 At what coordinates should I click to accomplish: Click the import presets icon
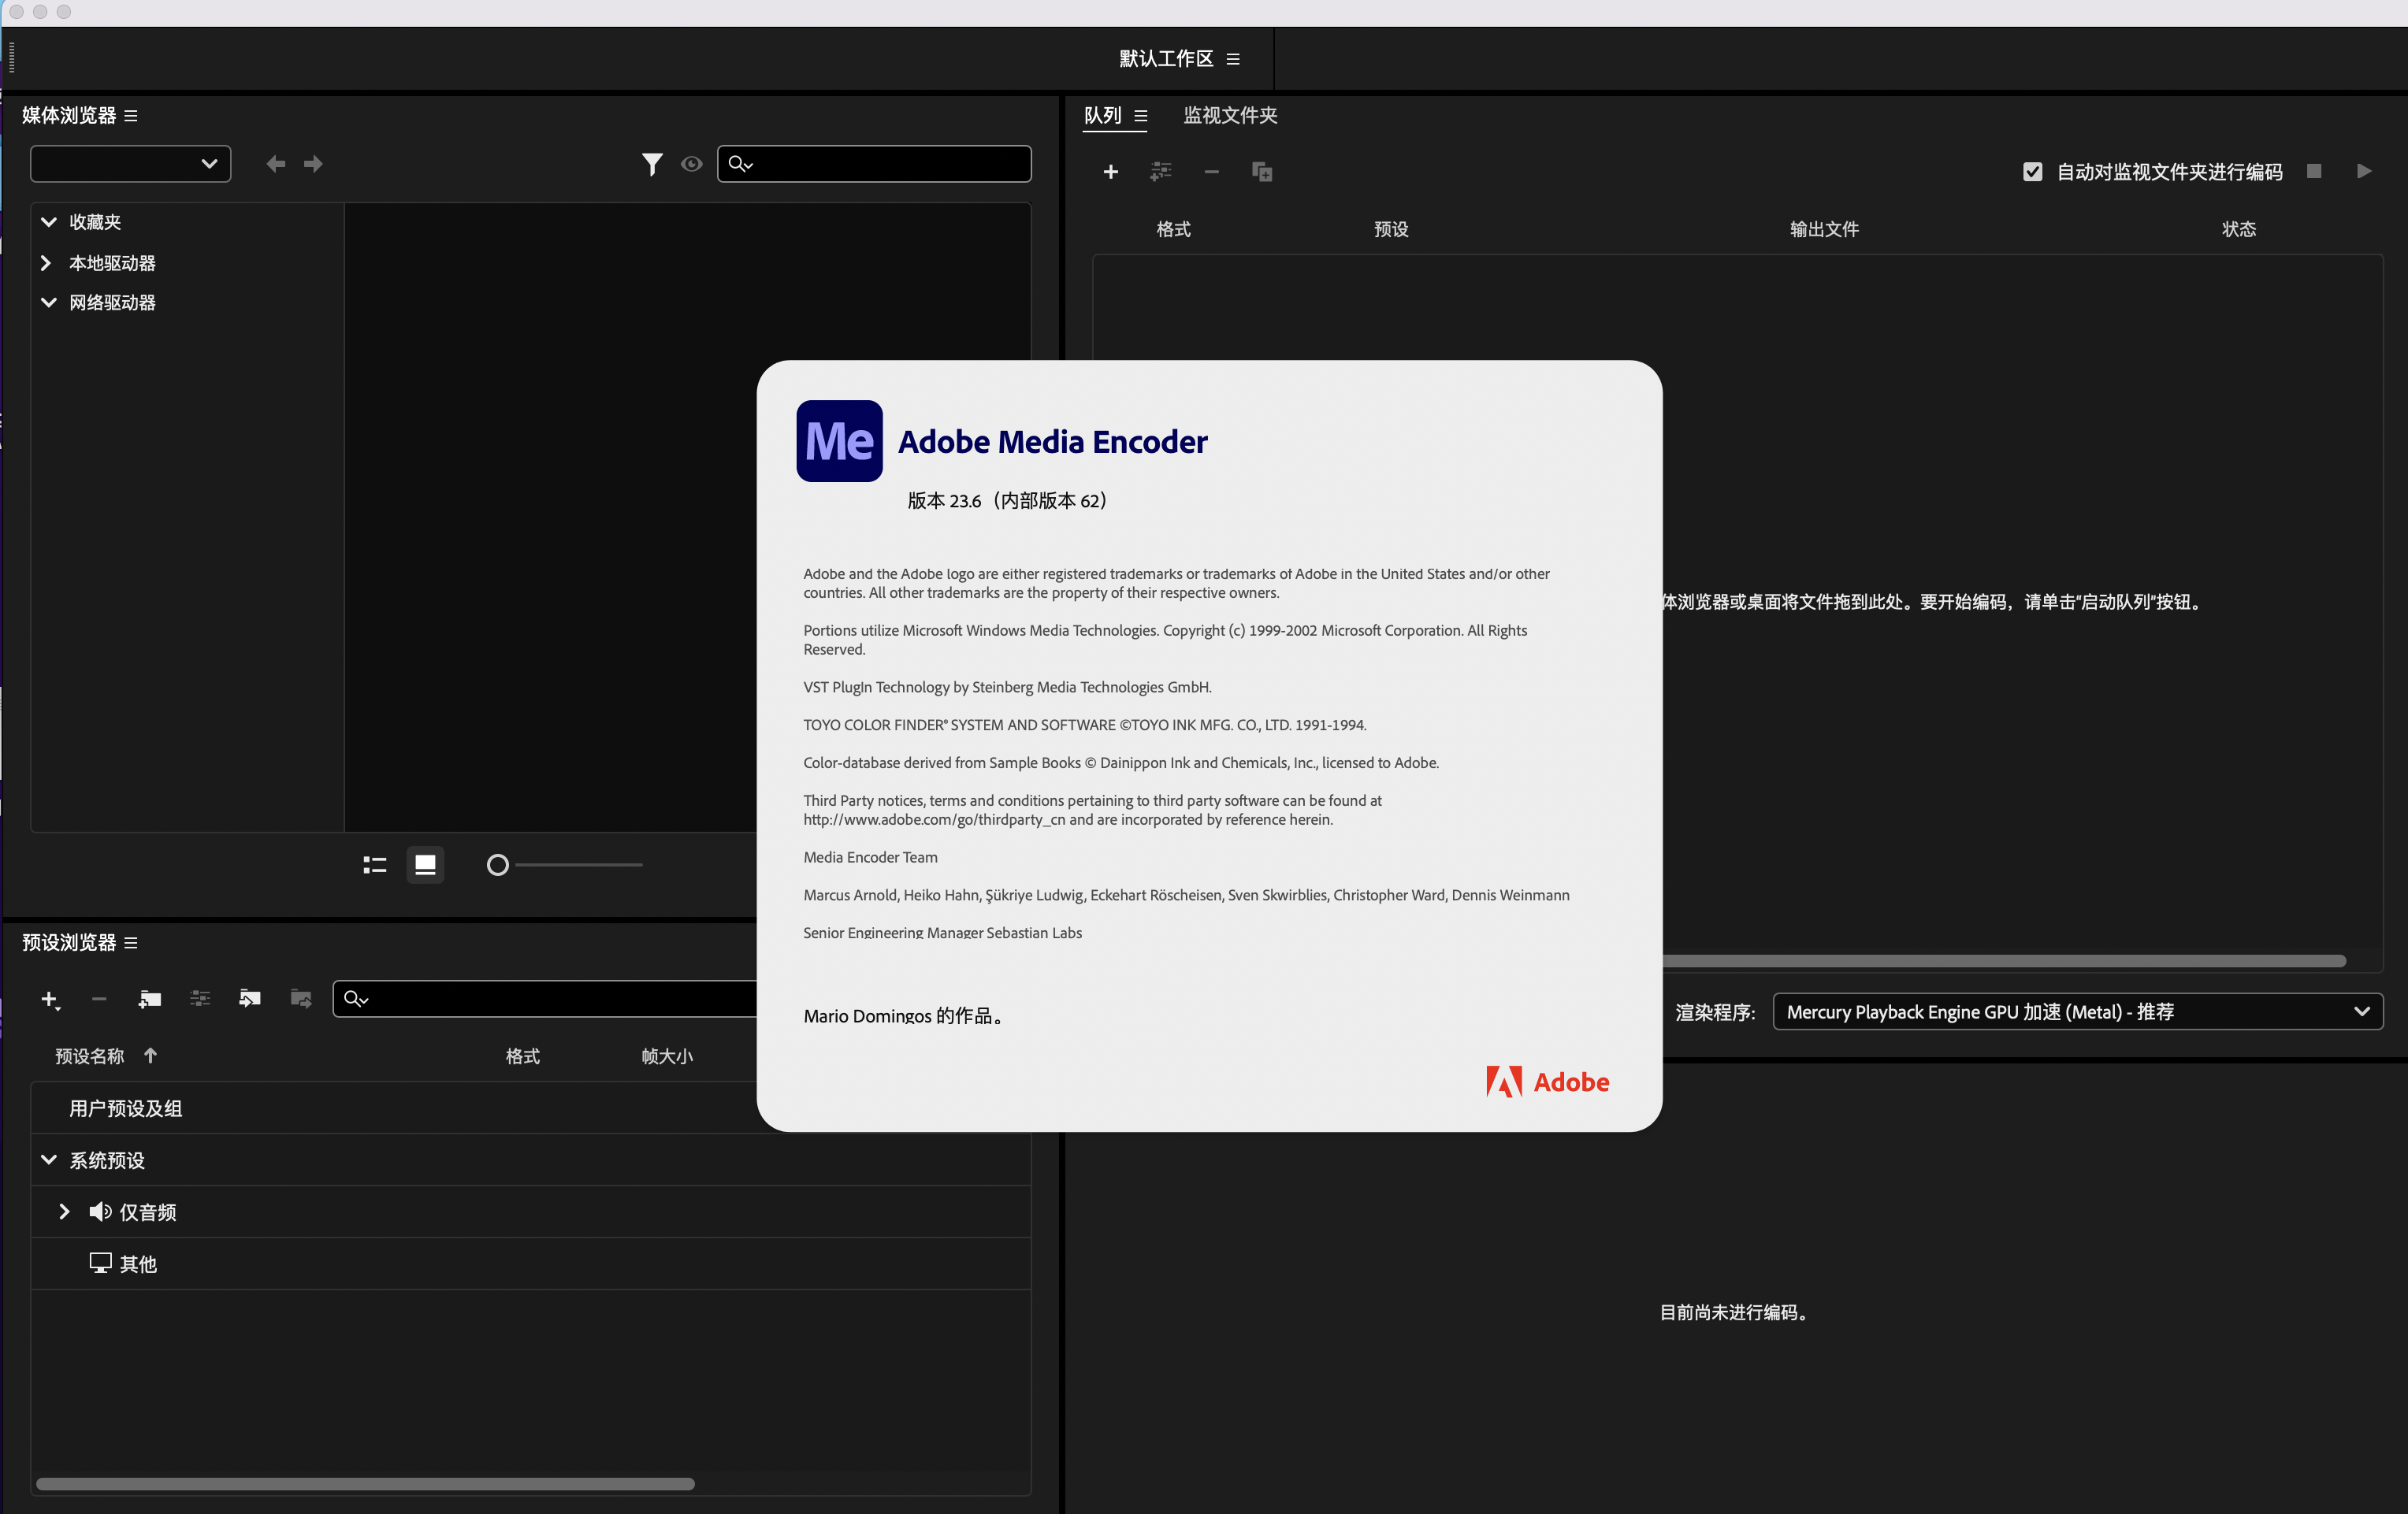pyautogui.click(x=249, y=999)
